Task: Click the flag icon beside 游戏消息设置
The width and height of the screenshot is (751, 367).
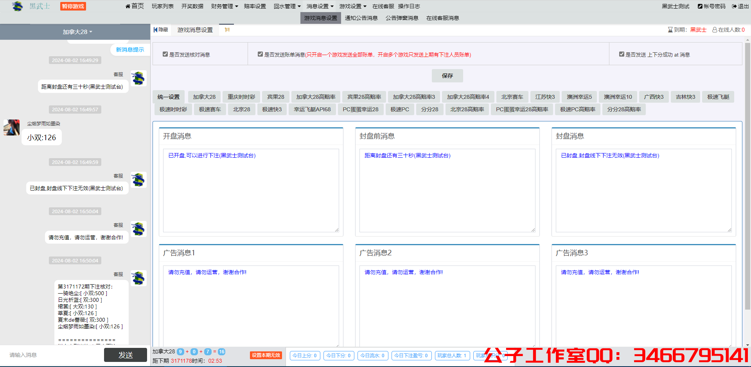Action: (227, 30)
